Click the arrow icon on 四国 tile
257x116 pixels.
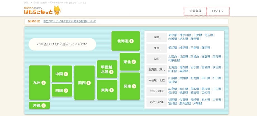tap(66, 91)
